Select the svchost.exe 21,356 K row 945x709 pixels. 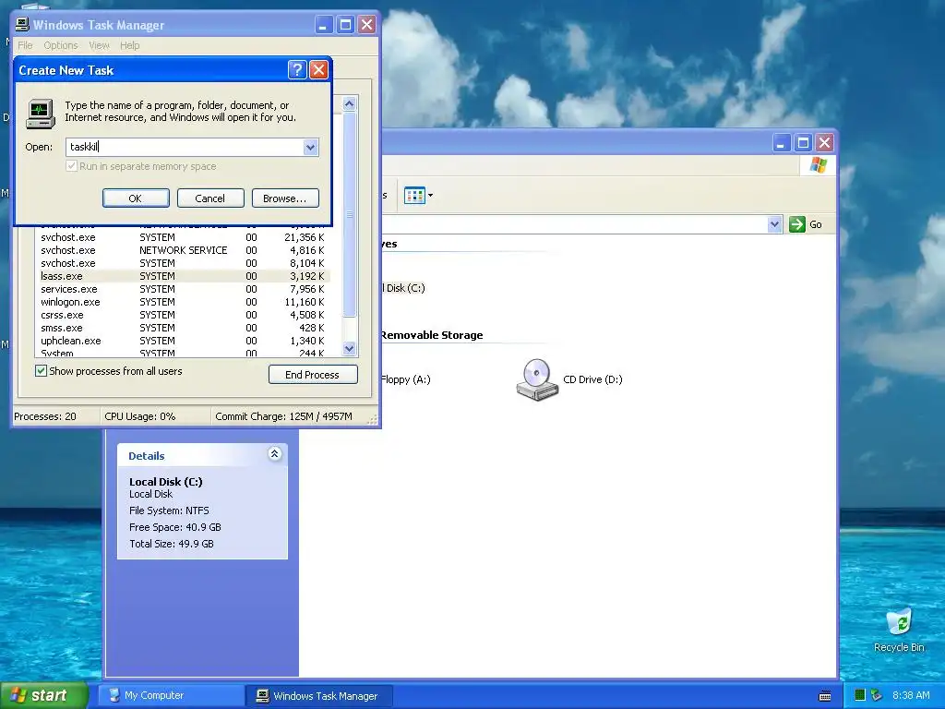pyautogui.click(x=183, y=237)
